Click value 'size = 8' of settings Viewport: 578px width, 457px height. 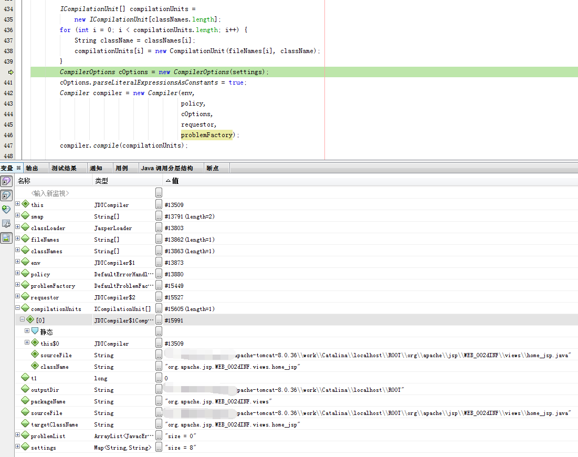pyautogui.click(x=181, y=448)
